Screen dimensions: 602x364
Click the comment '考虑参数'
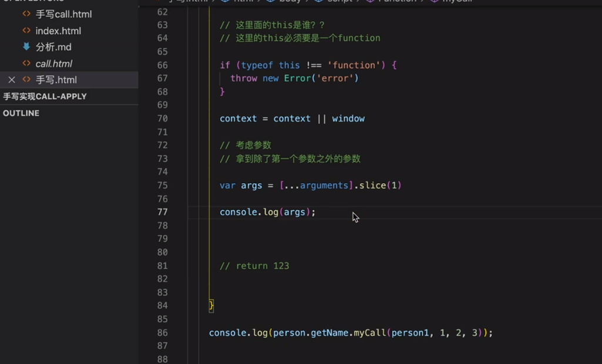point(245,145)
